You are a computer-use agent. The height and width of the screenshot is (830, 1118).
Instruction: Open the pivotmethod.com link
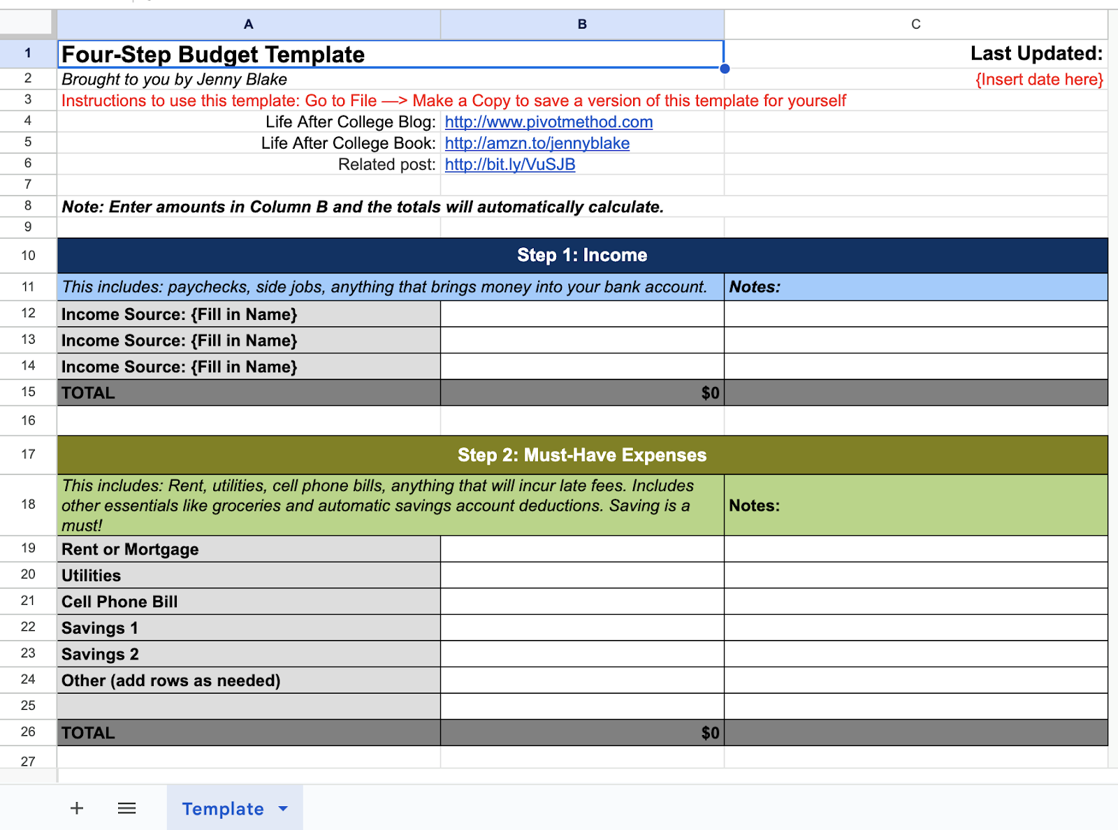(547, 122)
